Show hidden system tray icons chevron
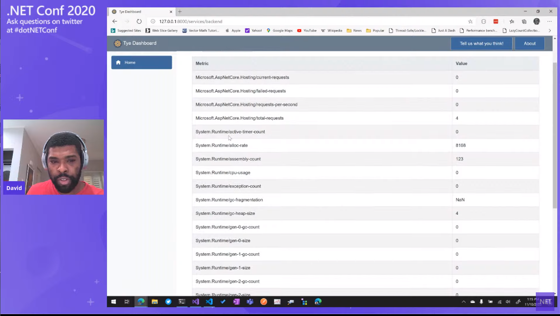560x316 pixels. [463, 302]
